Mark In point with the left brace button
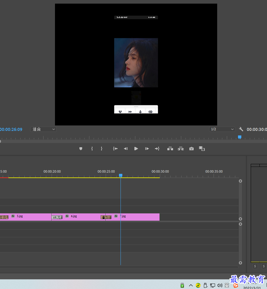Viewport: 267px width, 289px height. tap(92, 149)
